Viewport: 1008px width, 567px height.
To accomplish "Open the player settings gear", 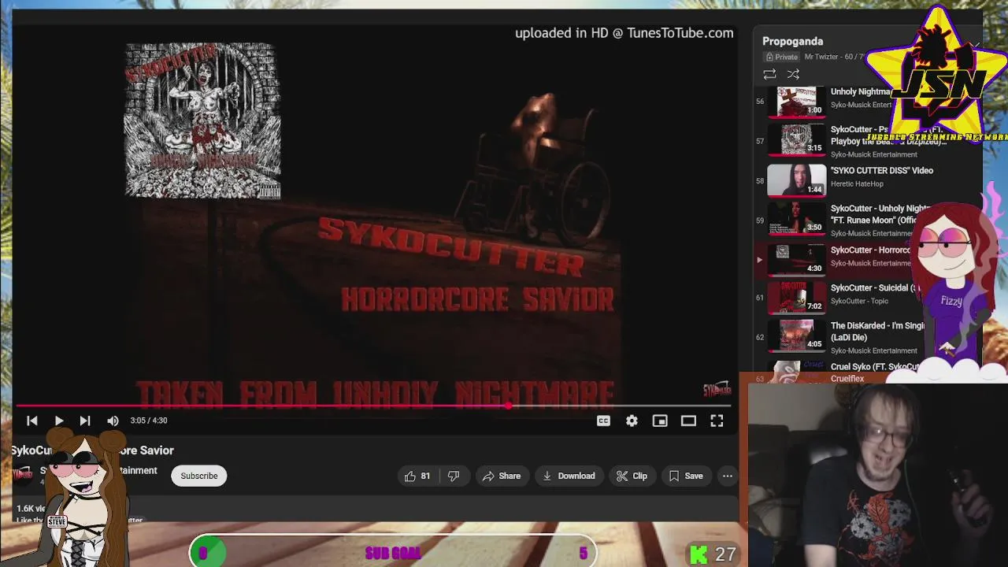I will tap(632, 421).
